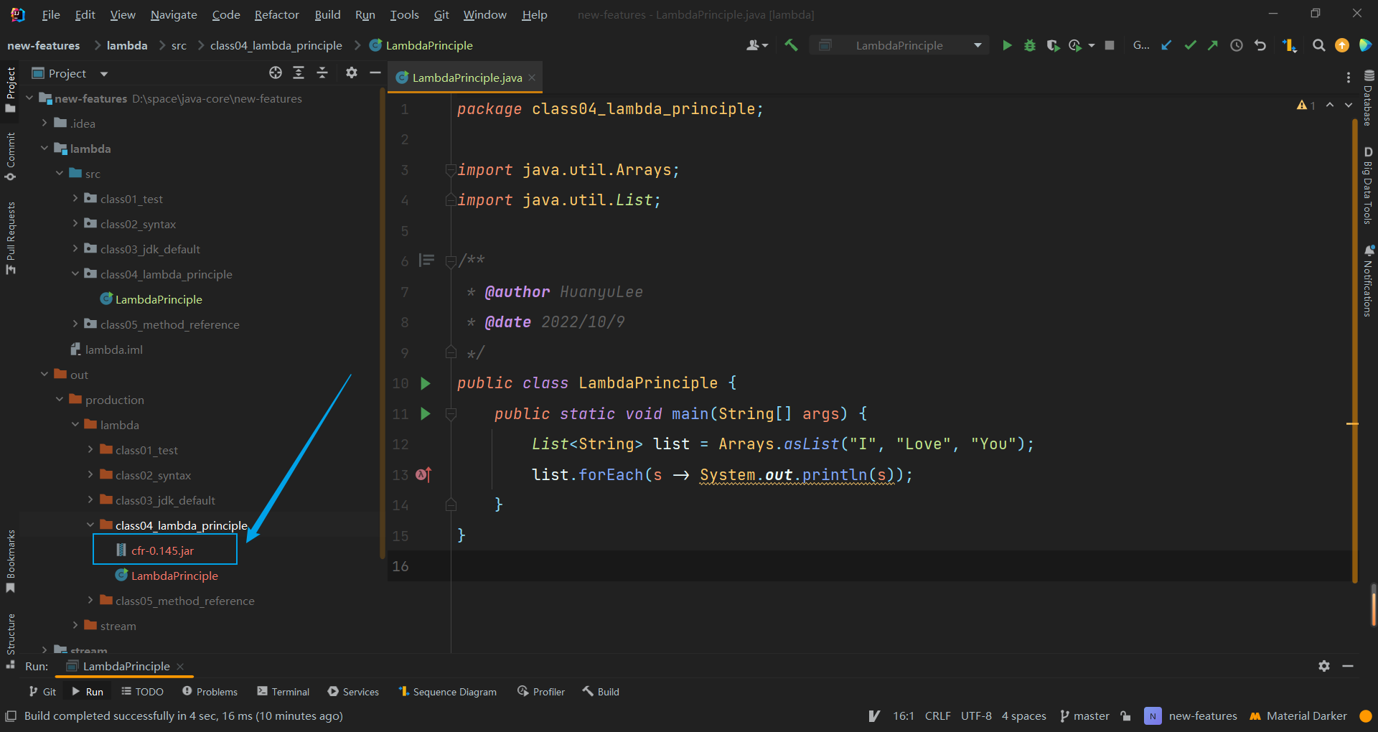Update project with Git pull arrow
Screen dimensions: 1378x732
coord(1167,45)
